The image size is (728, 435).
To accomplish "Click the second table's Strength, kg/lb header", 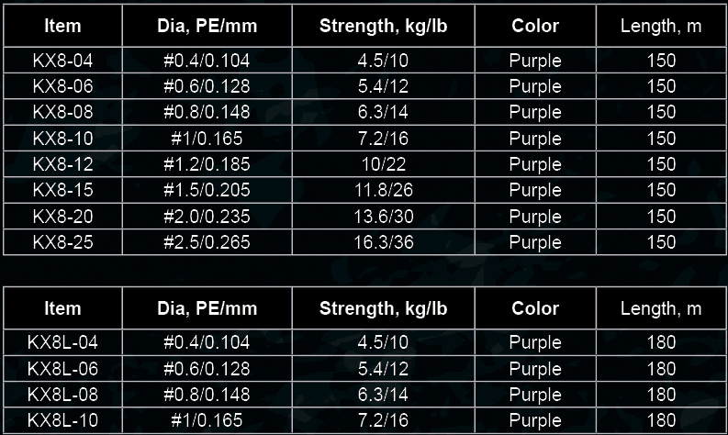I will [x=384, y=308].
